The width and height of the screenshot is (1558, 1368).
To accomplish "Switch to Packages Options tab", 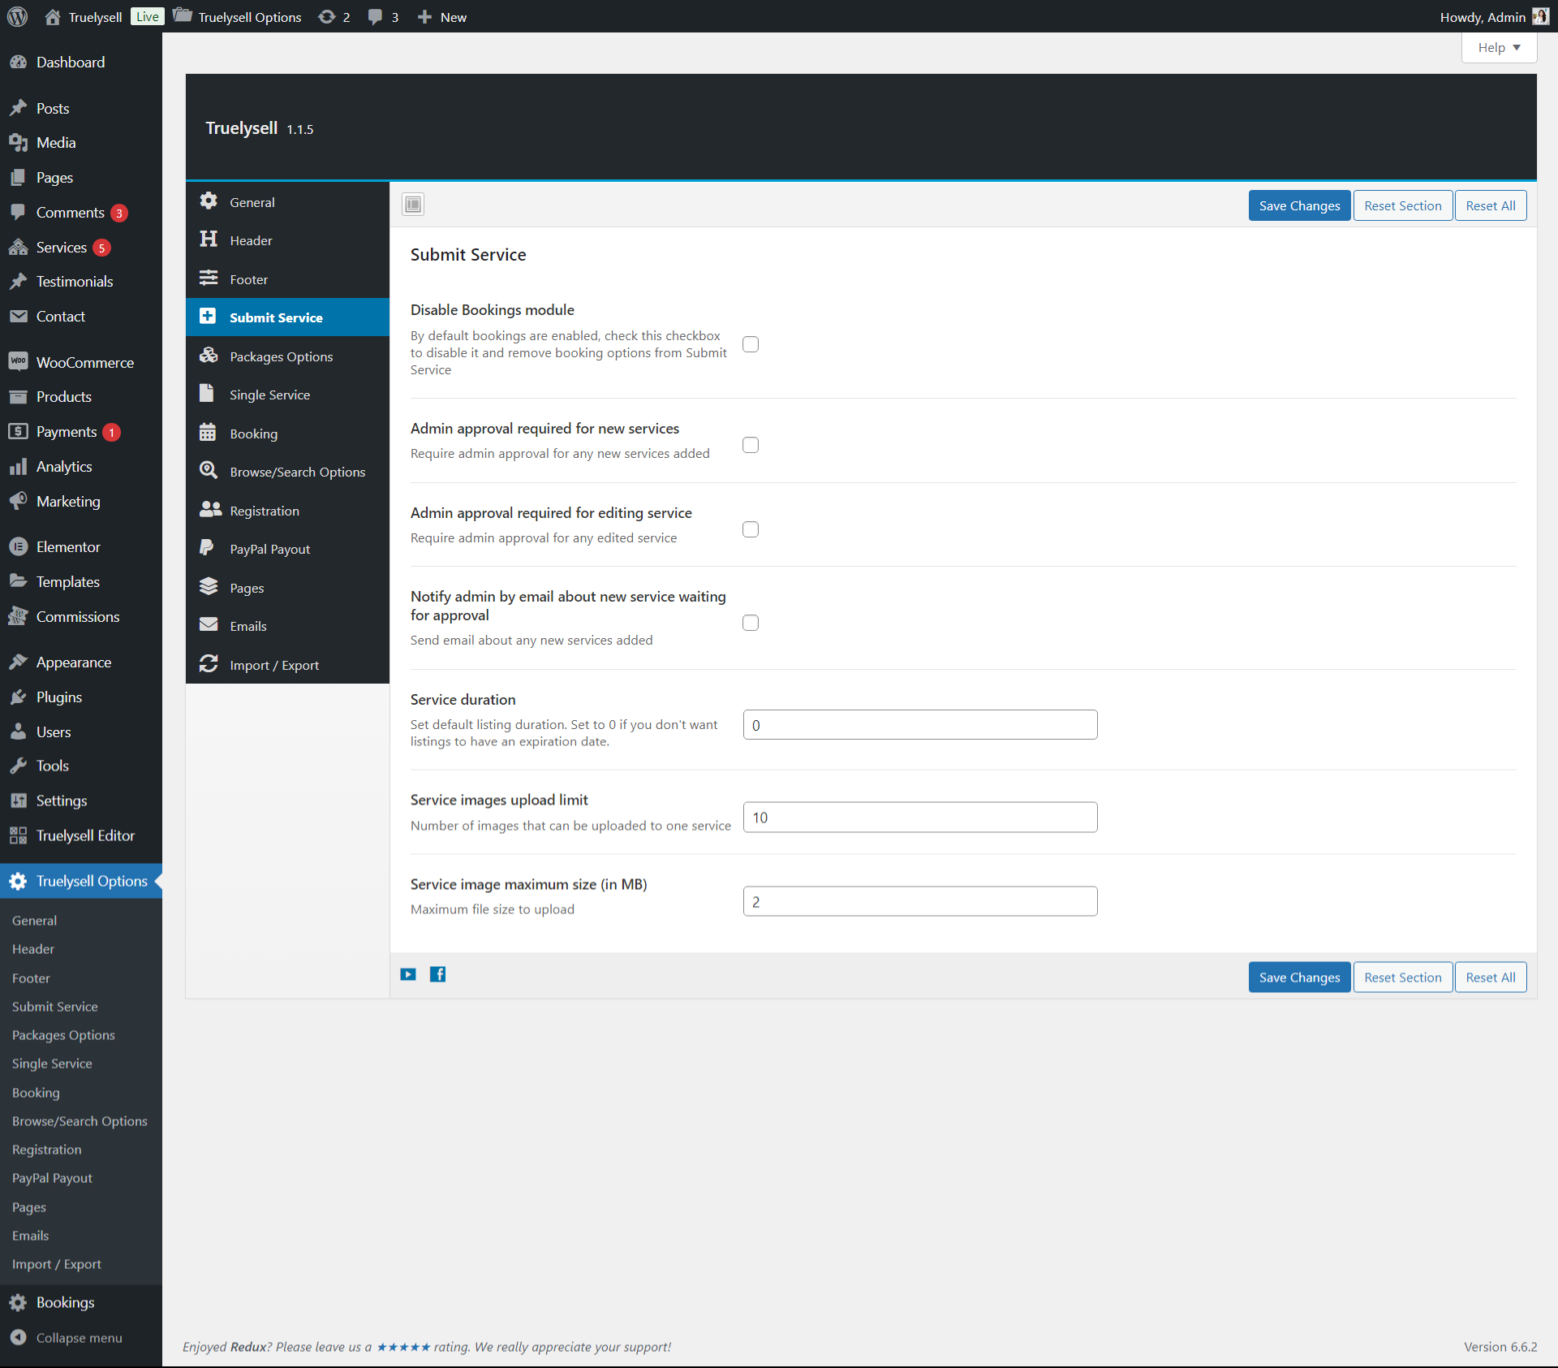I will (x=281, y=356).
